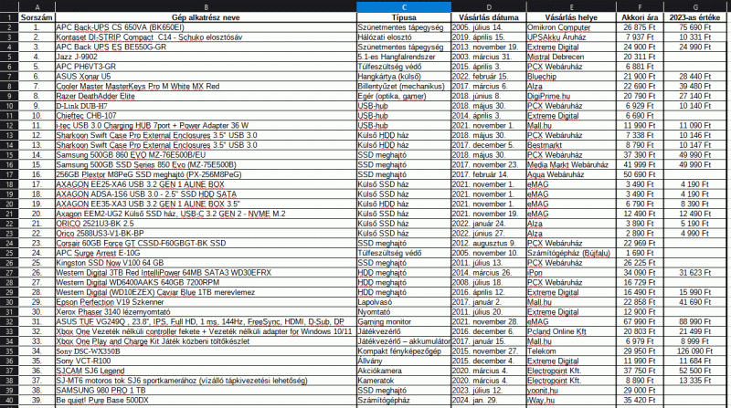Select column C header
The image size is (731, 408).
404,7
